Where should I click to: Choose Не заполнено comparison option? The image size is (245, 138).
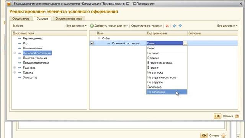[167, 92]
